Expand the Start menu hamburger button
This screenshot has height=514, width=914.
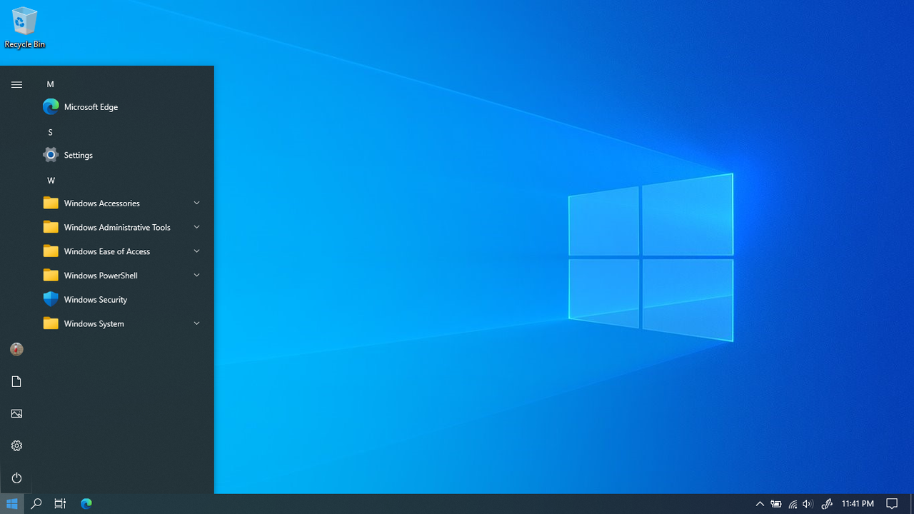[16, 84]
